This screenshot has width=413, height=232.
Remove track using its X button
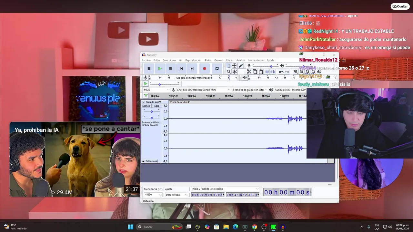(144, 102)
